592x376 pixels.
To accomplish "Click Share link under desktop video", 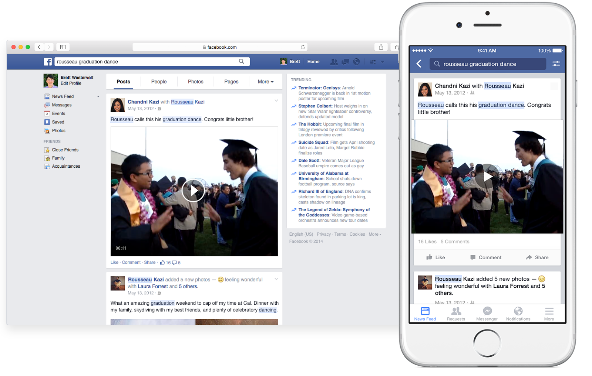I will 150,263.
